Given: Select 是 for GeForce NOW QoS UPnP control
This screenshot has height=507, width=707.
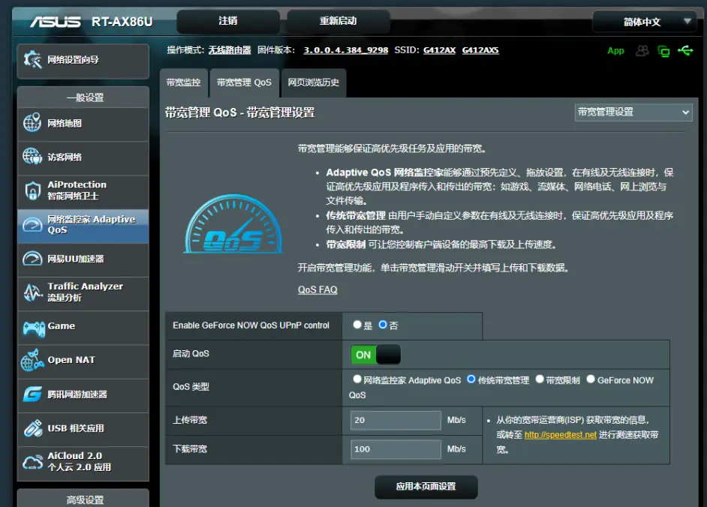Looking at the screenshot, I should click(358, 324).
